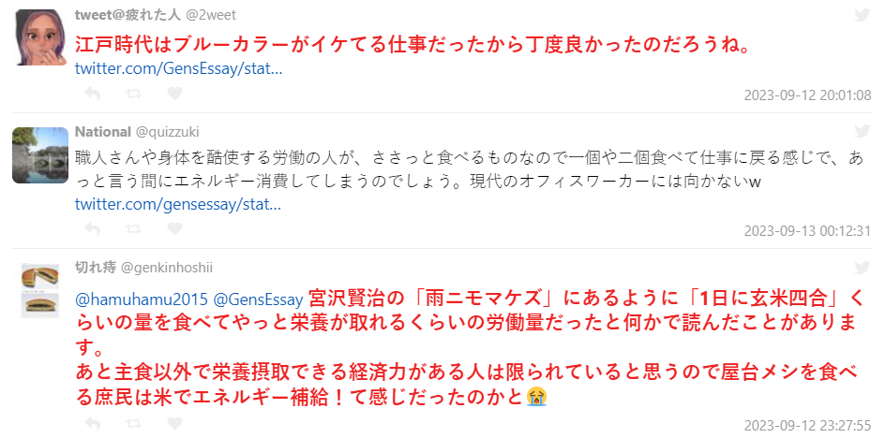Reply to the tweet by @2weet

click(x=92, y=94)
